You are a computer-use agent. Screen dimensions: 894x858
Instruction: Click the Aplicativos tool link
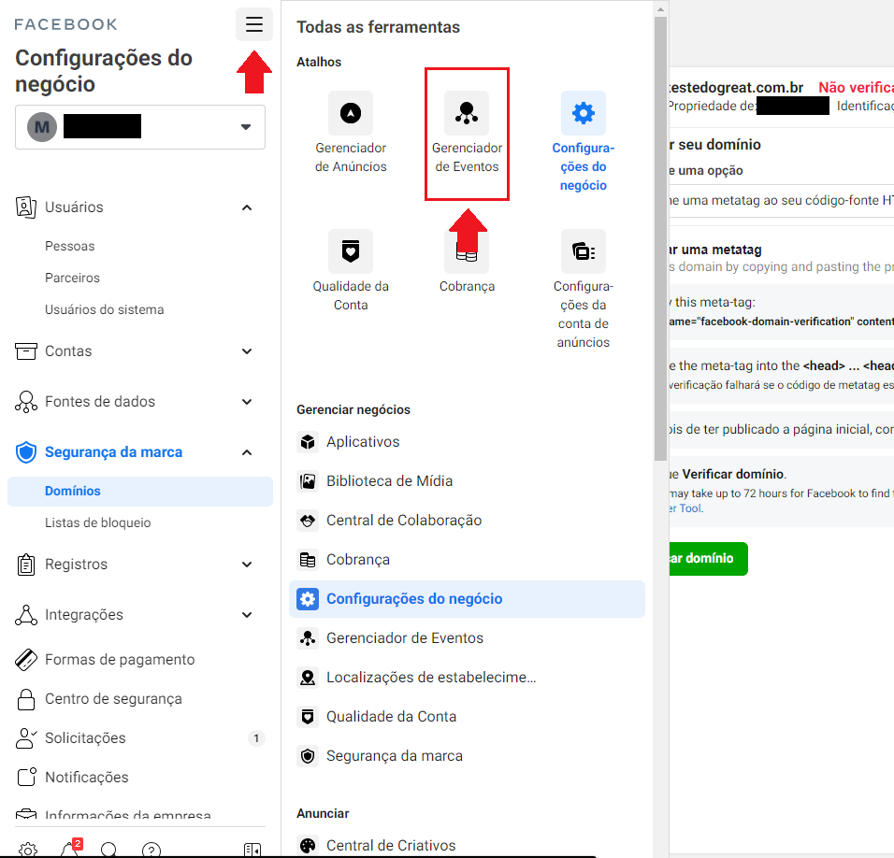(x=363, y=442)
